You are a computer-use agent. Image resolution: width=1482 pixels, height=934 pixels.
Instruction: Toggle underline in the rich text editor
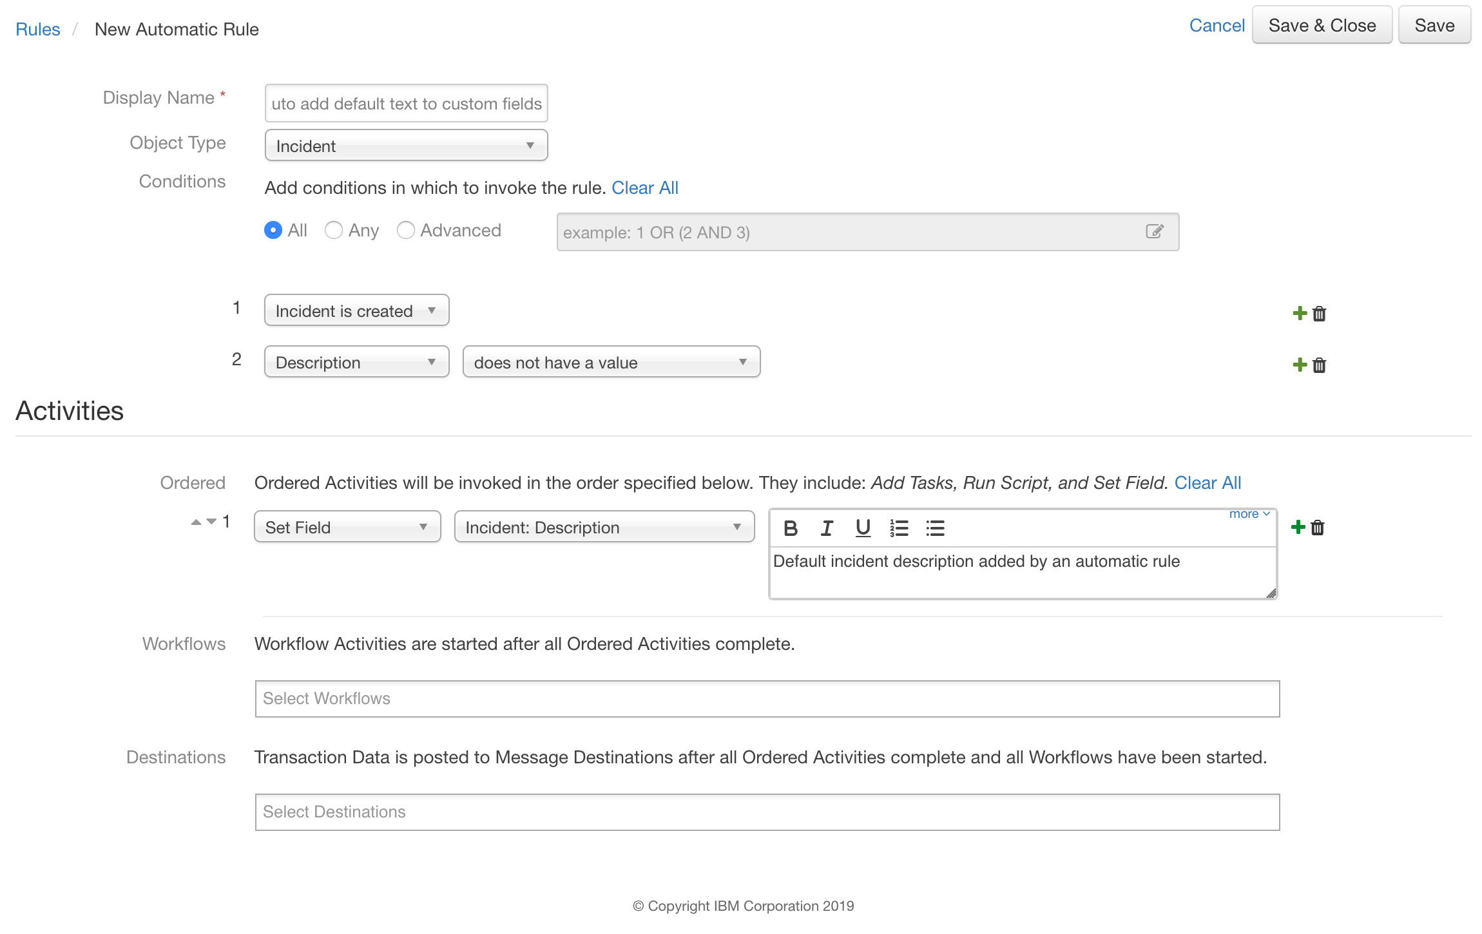tap(863, 528)
